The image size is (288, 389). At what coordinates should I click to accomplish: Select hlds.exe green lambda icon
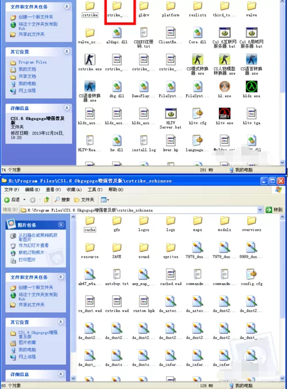[x=252, y=86]
